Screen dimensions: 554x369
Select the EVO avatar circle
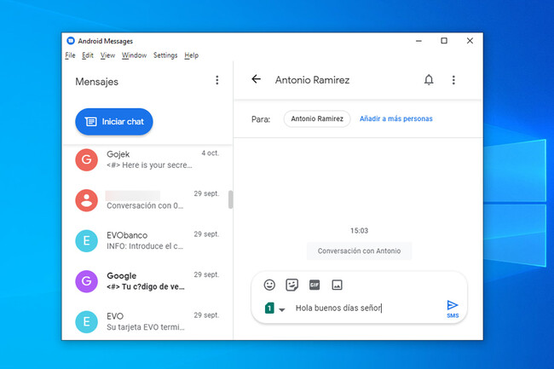point(87,321)
